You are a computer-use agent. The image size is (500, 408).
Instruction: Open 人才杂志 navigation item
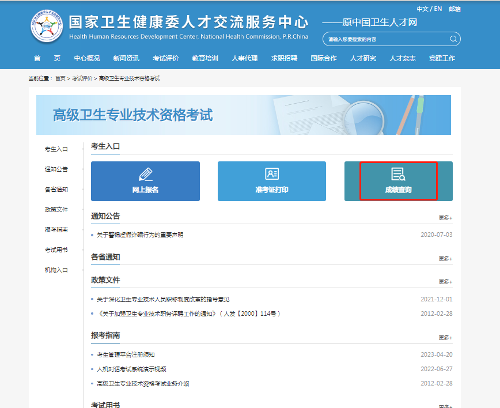click(403, 58)
